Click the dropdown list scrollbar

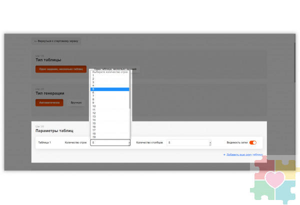click(x=130, y=90)
